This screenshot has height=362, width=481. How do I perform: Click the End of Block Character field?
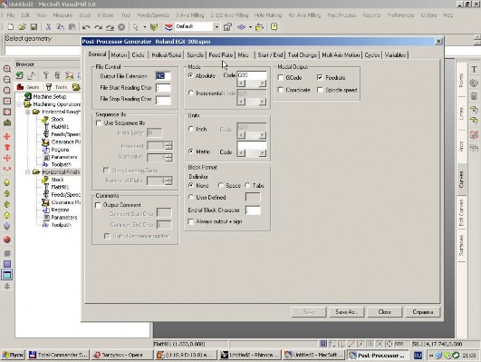click(253, 210)
